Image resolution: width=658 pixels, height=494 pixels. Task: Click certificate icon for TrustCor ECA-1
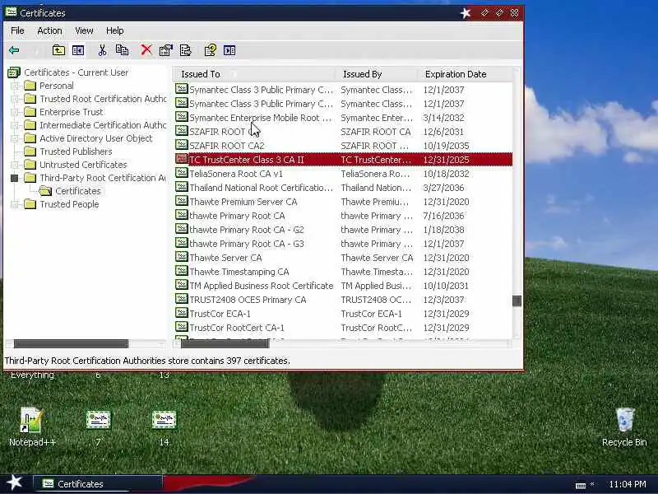(181, 314)
